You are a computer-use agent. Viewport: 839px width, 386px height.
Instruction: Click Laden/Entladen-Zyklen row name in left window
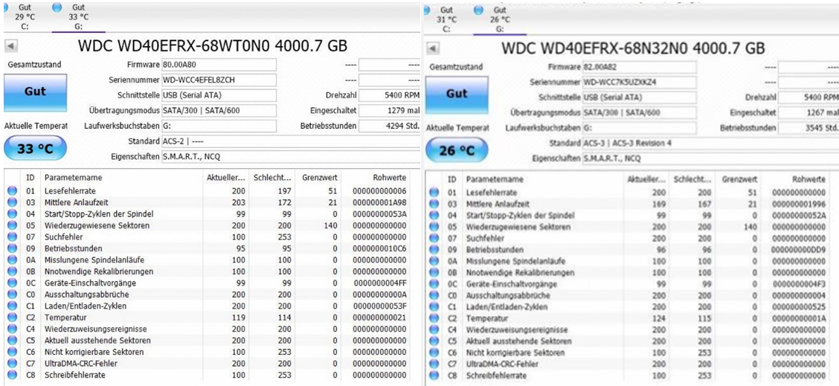tap(85, 306)
